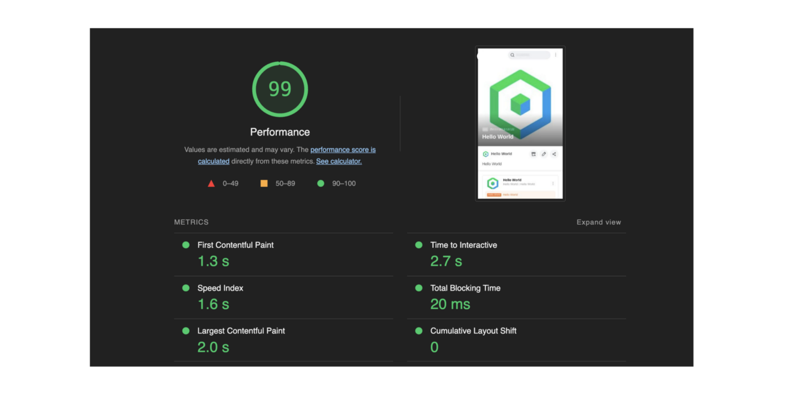Expand the Cumulative Layout Shift metric

pyautogui.click(x=473, y=331)
